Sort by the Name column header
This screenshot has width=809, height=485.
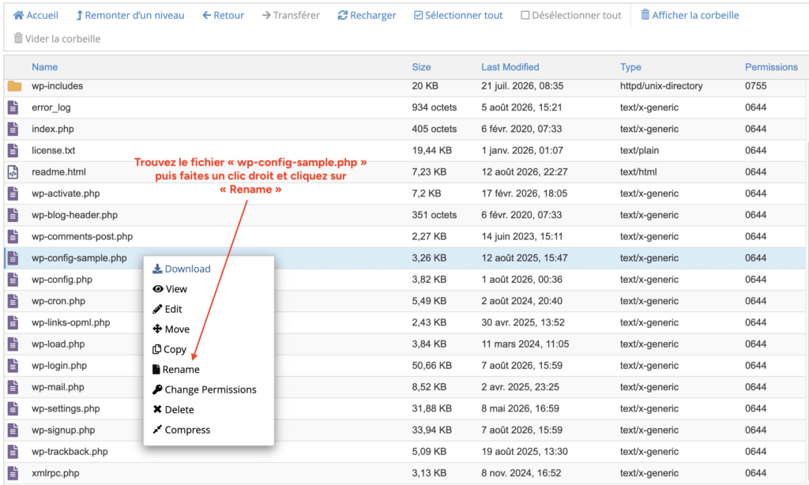coord(44,67)
